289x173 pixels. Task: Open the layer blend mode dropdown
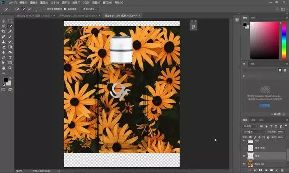[x=254, y=132]
